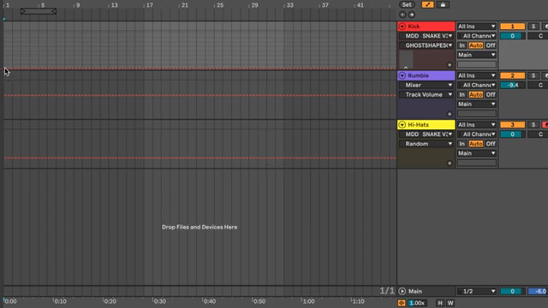Set Kick monitoring to Off
548x308 pixels.
coord(491,45)
